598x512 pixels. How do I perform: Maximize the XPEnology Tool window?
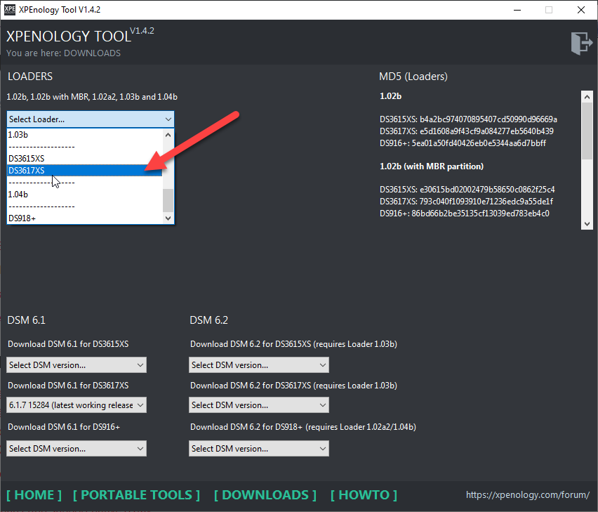pos(548,10)
